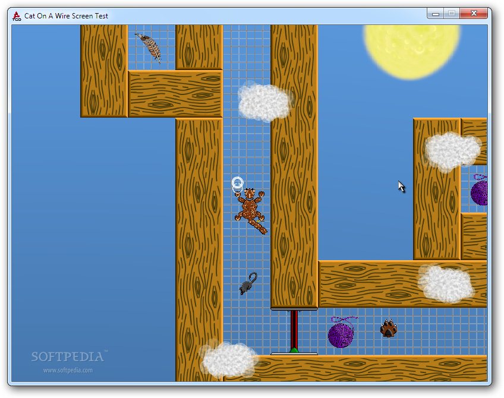Click the cloud in the central wire shaft
This screenshot has height=398, width=504.
(x=265, y=102)
